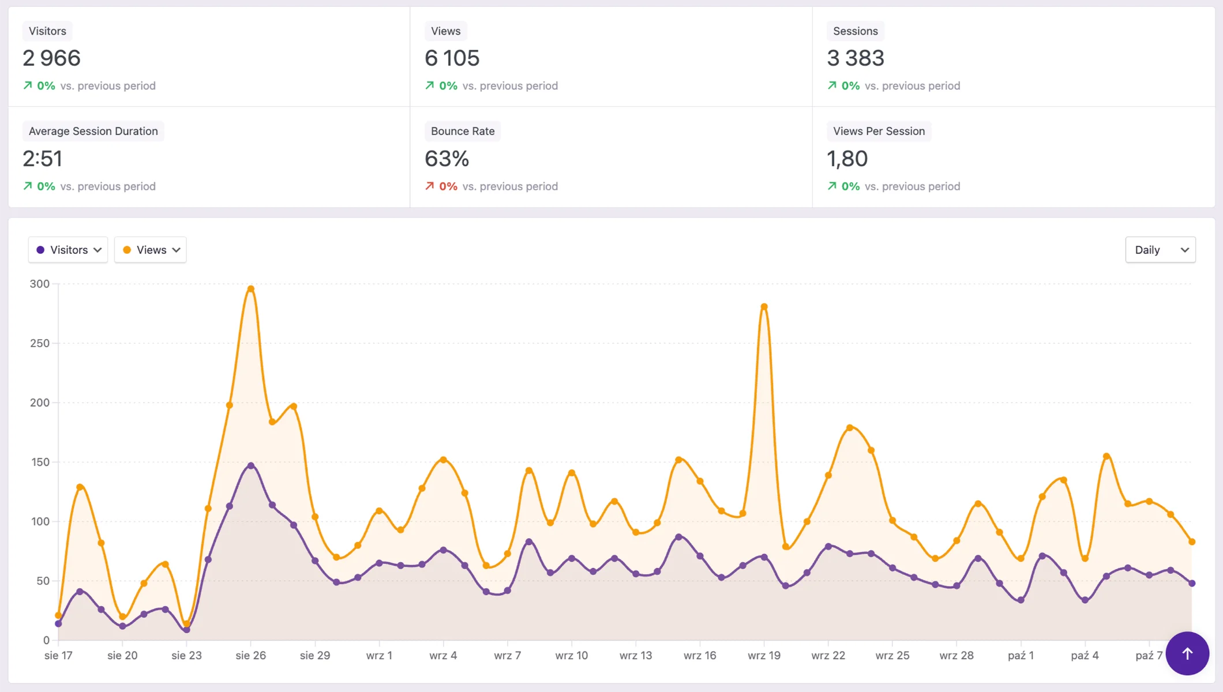Select the Bounce Rate stat label
Viewport: 1223px width, 692px height.
tap(462, 131)
